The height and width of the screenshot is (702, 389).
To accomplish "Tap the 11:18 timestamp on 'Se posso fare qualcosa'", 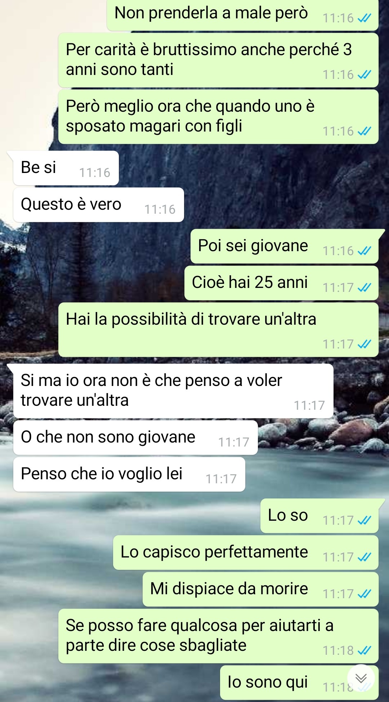I will 338,650.
